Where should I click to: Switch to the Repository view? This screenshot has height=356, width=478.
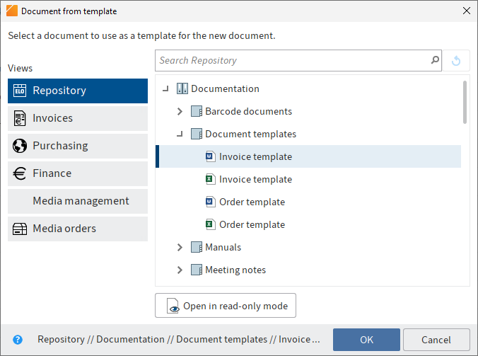[78, 91]
